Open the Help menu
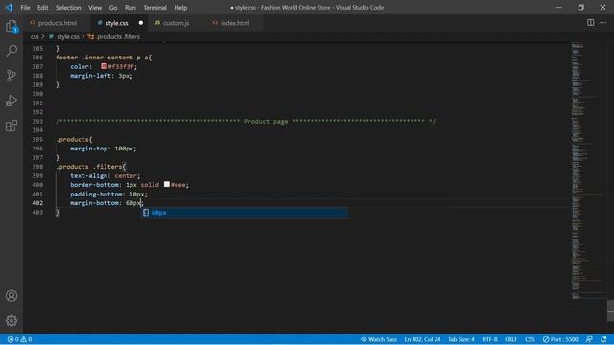The height and width of the screenshot is (345, 614). click(180, 8)
